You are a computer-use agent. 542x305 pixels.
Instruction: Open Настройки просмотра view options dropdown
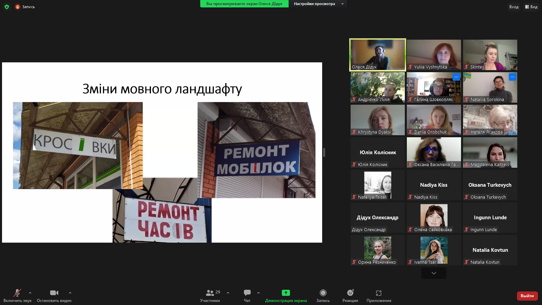pyautogui.click(x=318, y=4)
